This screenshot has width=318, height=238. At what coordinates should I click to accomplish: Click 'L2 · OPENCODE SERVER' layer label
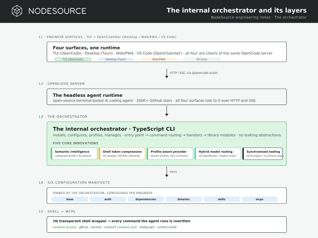[x=62, y=84]
